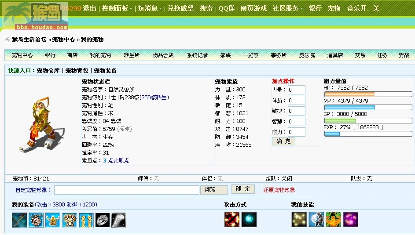Open the 野战 nav tab
The width and height of the screenshot is (415, 235).
pos(404,55)
